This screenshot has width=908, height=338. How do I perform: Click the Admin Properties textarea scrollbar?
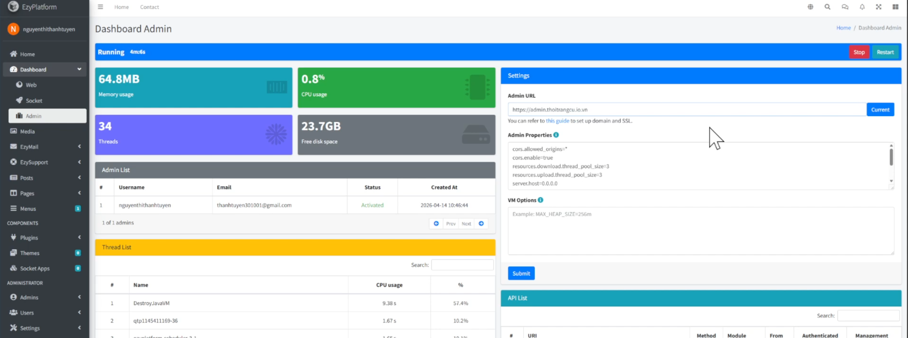pyautogui.click(x=891, y=157)
